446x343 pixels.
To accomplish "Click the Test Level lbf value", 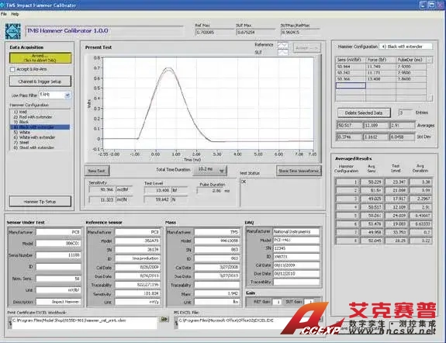I will point(157,190).
